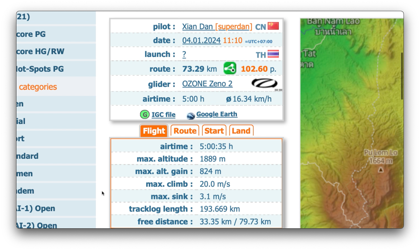Open pilot Xian Dan profile link

[197, 27]
